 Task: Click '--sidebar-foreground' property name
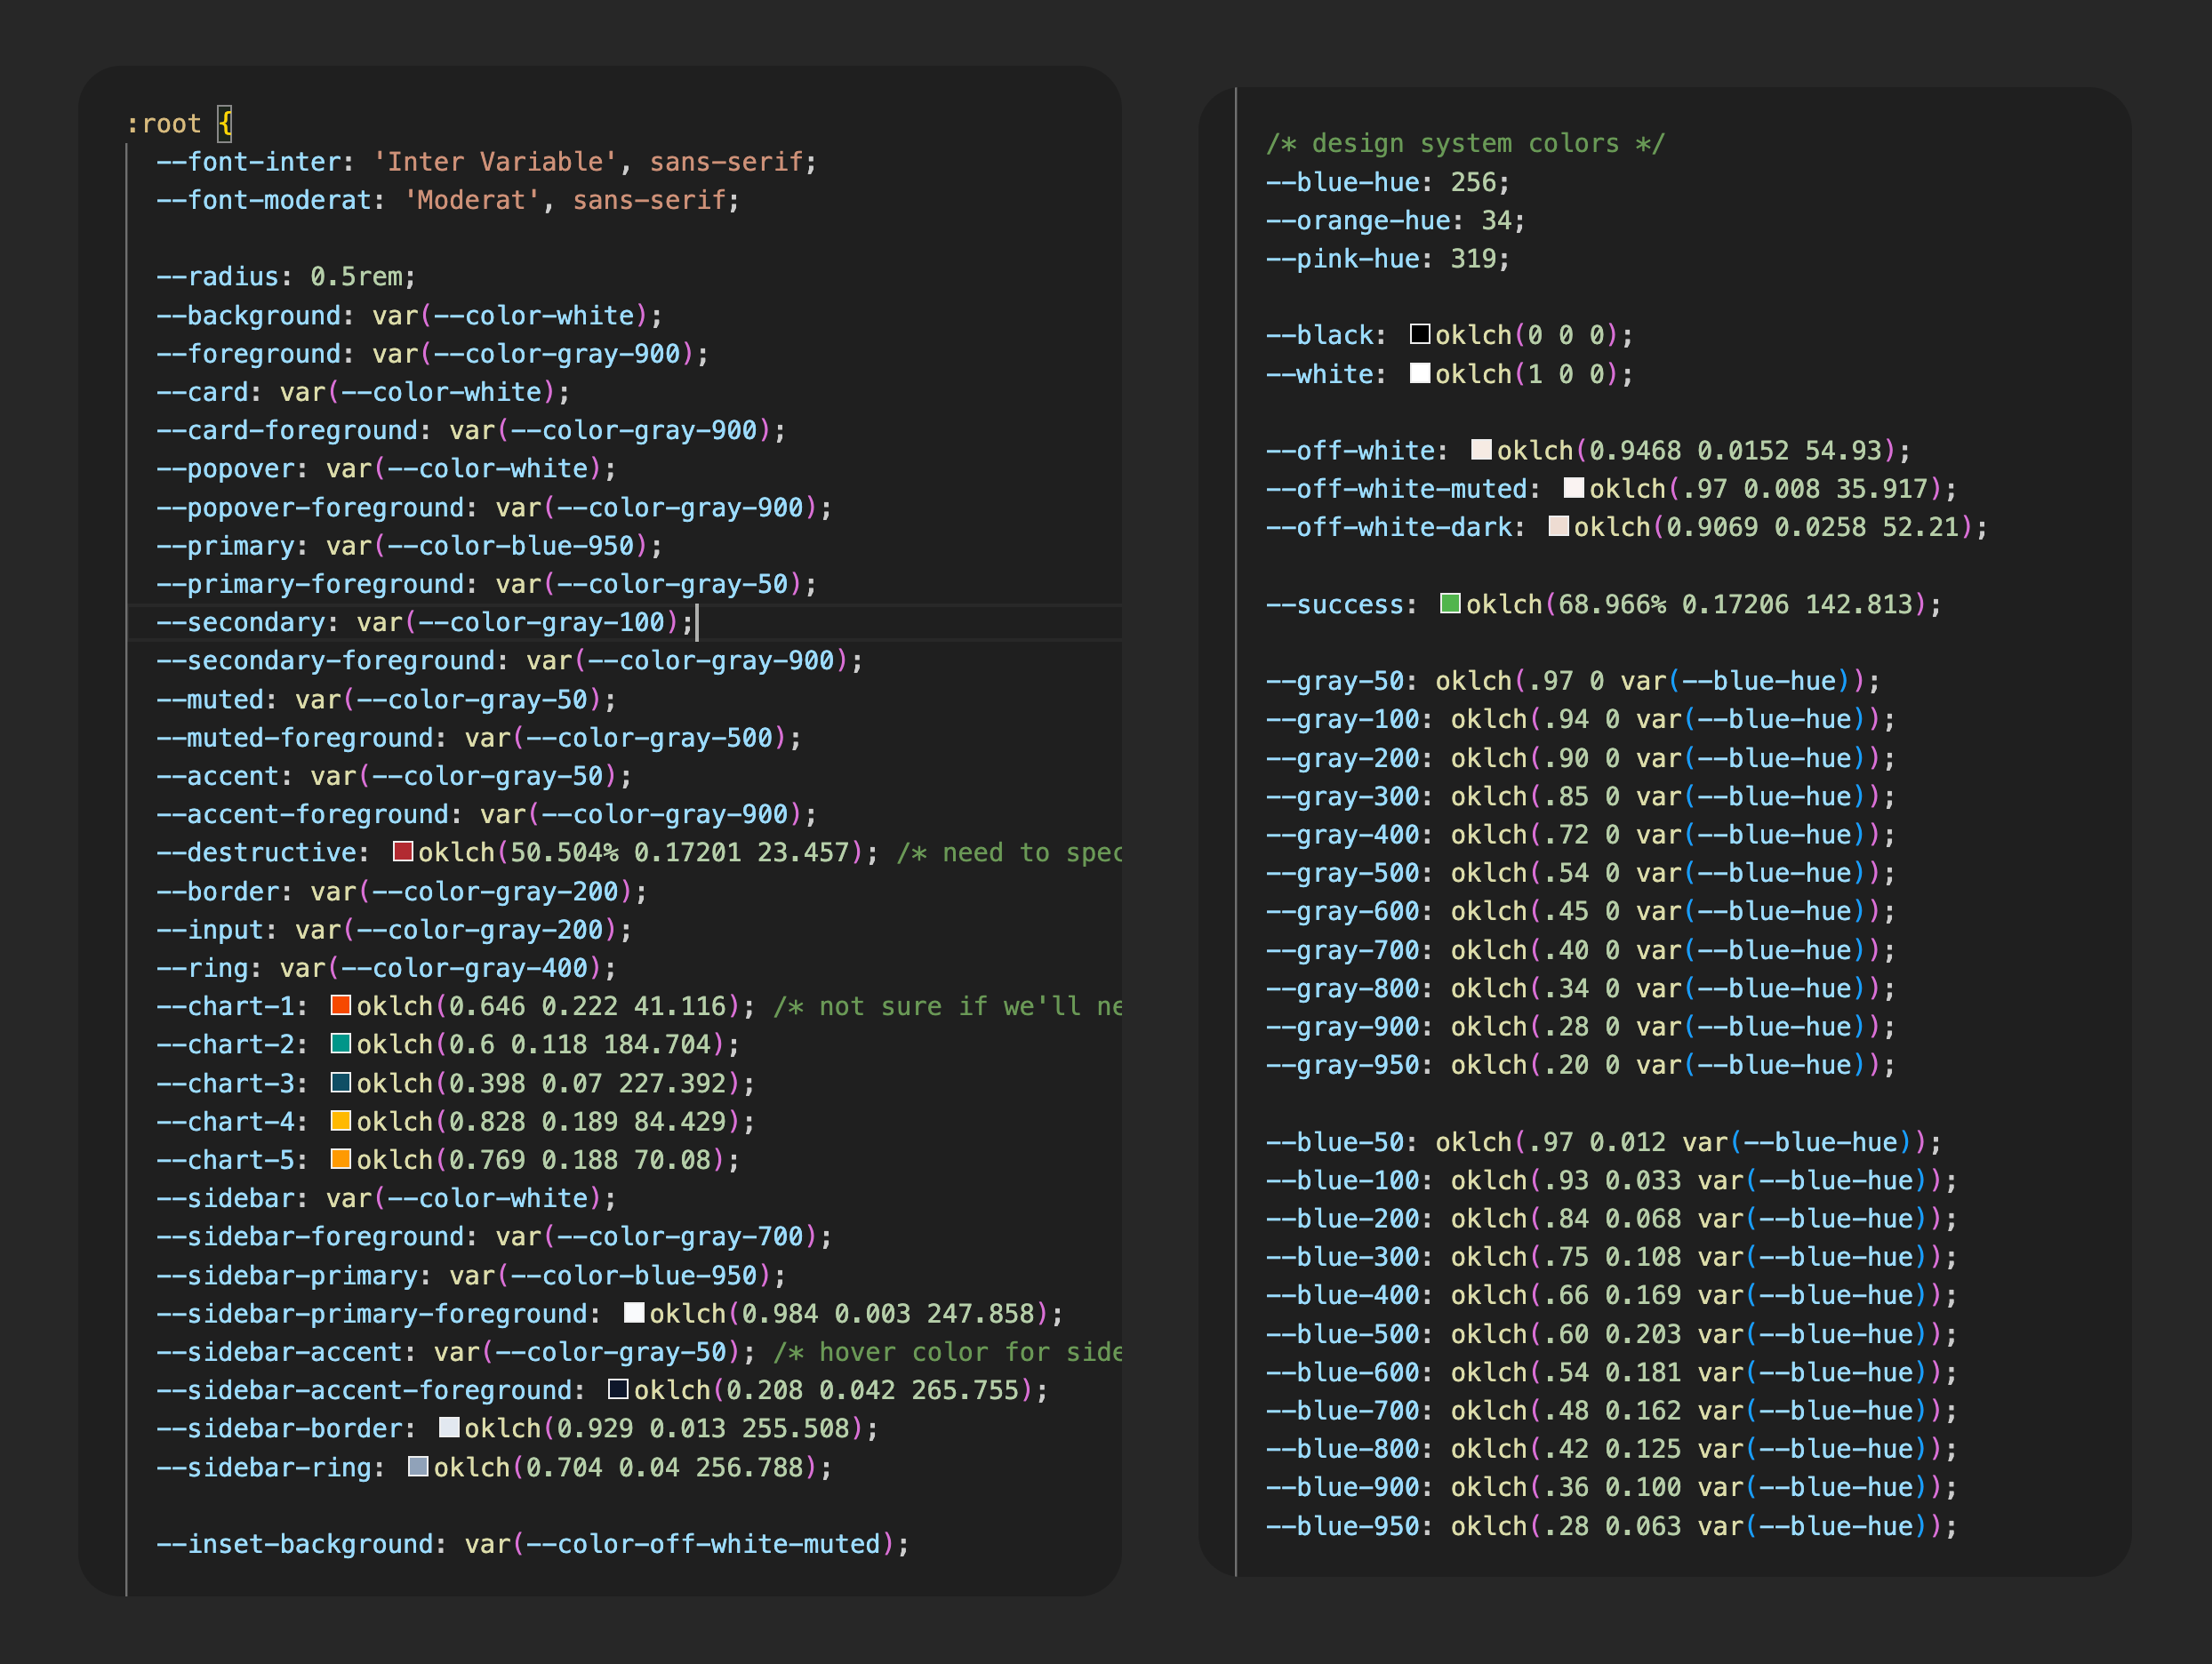(x=310, y=1237)
